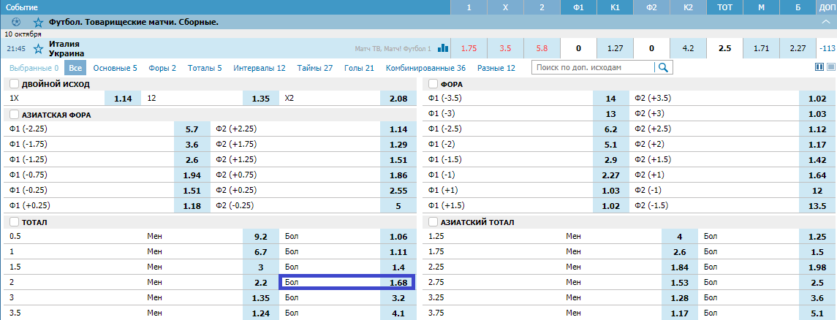
Task: Select main total over odds 2.27
Action: [798, 48]
